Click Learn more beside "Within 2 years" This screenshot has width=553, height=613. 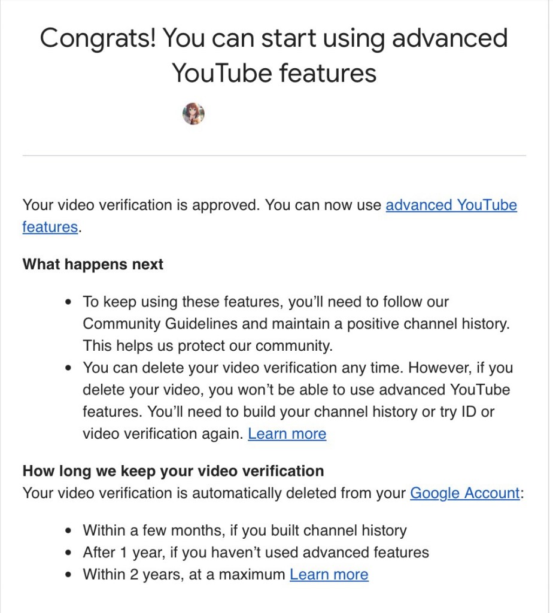point(329,575)
